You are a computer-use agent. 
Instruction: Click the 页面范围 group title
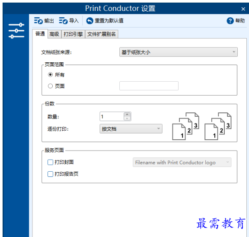coord(54,64)
